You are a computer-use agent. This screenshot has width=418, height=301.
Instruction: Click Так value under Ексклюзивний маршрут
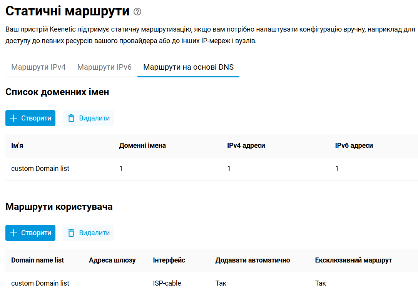coord(321,283)
